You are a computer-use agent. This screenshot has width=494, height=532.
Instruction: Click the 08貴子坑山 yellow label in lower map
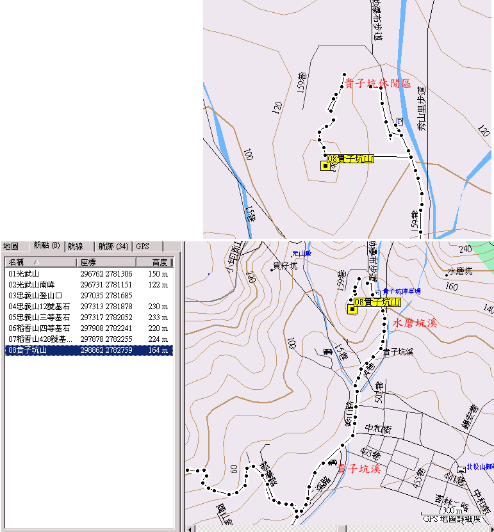pos(377,302)
